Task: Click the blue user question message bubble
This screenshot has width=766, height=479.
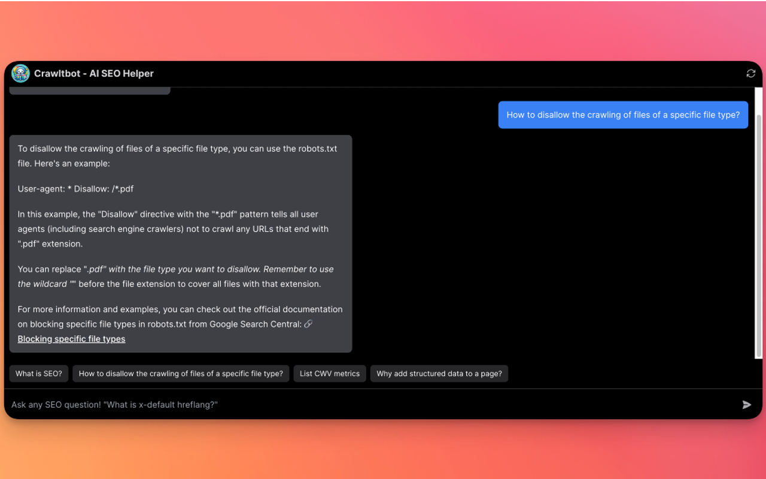Action: [x=623, y=115]
